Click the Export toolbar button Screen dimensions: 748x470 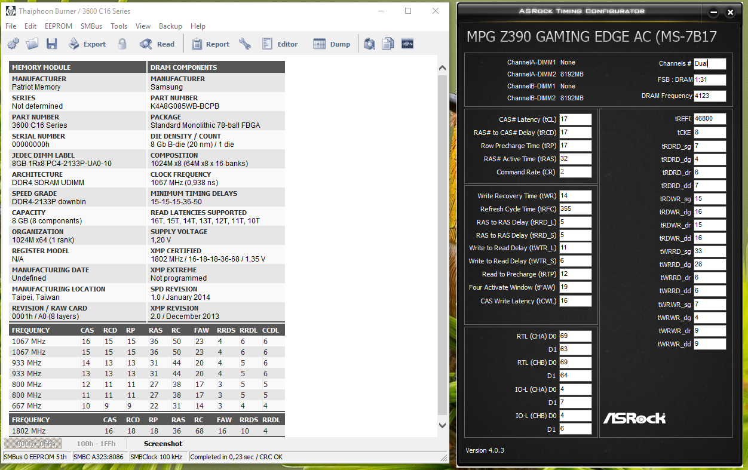[87, 44]
